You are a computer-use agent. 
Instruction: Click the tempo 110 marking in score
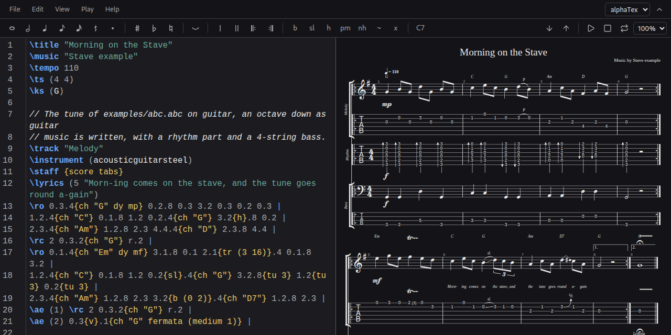coord(392,71)
